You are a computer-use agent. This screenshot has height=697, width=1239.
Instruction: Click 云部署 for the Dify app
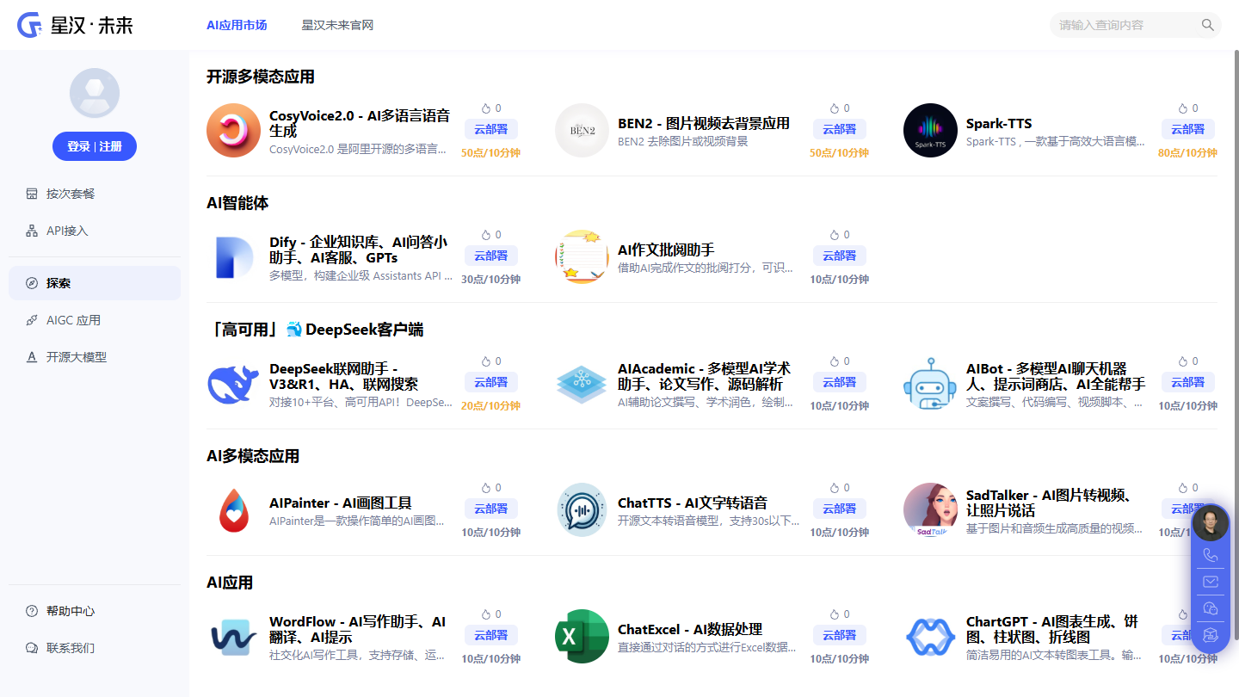point(490,256)
